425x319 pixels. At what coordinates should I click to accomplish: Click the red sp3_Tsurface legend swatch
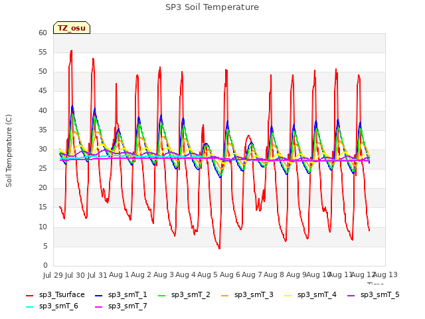coord(29,295)
